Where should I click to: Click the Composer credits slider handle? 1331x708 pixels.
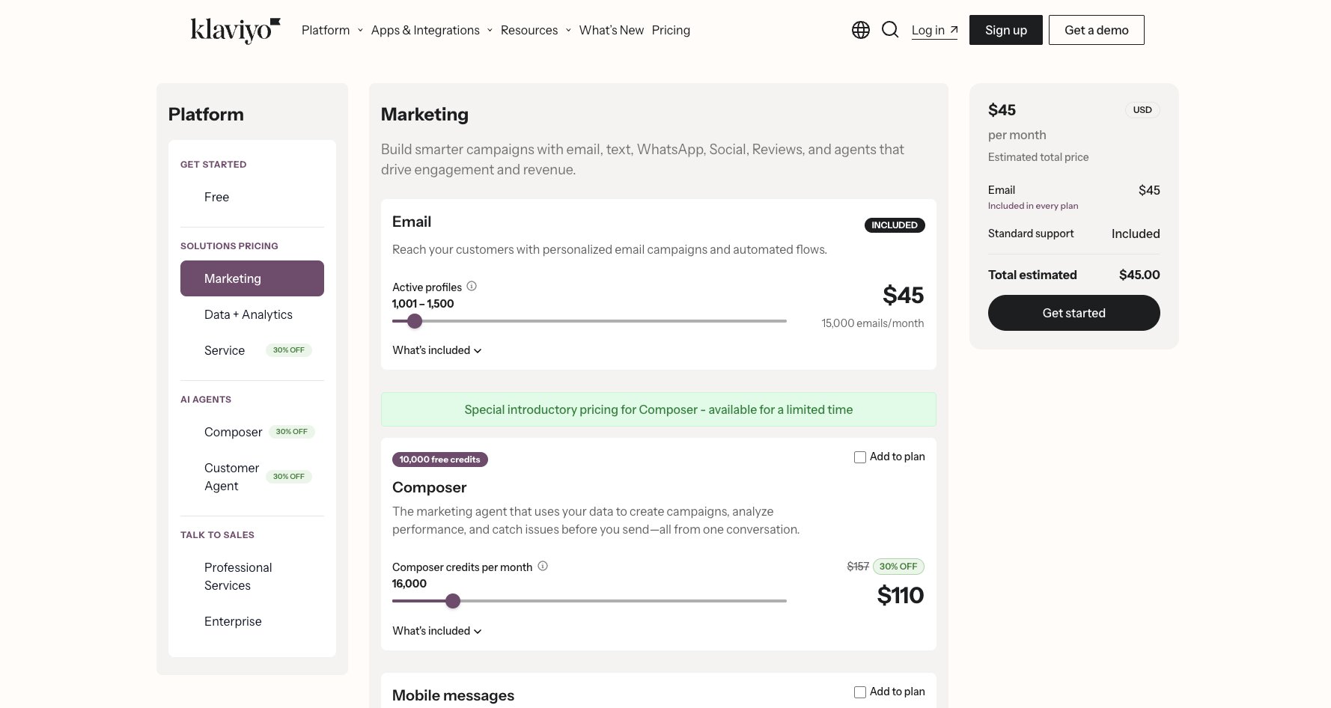(453, 601)
